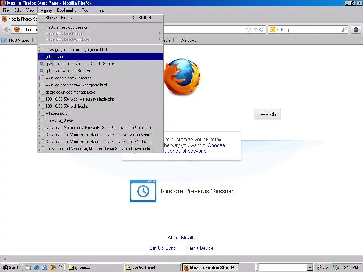Open gdiplus.zip history entry
Viewport: 363px width, 272px height.
coord(101,57)
